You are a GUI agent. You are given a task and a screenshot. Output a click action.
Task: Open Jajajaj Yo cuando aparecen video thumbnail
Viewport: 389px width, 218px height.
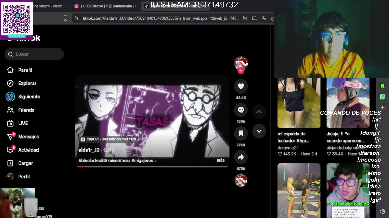pyautogui.click(x=348, y=103)
